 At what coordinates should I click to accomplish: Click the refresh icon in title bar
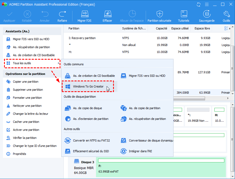(199, 5)
